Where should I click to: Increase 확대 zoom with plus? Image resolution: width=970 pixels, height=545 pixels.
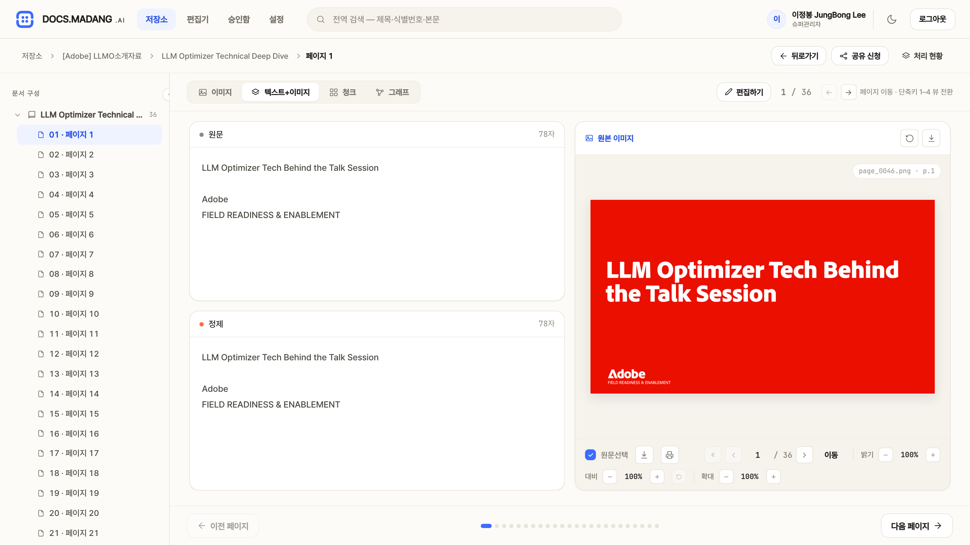[774, 477]
